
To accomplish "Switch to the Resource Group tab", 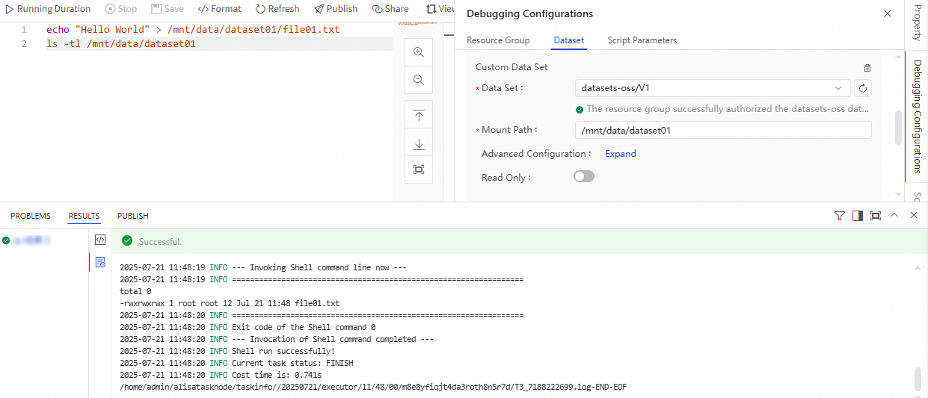I will pyautogui.click(x=498, y=40).
